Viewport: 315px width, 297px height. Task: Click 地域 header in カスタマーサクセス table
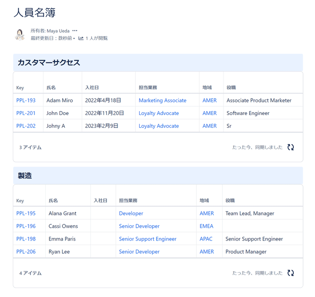tap(207, 88)
